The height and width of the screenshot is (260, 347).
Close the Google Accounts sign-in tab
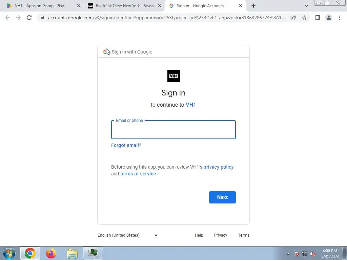[x=241, y=6]
